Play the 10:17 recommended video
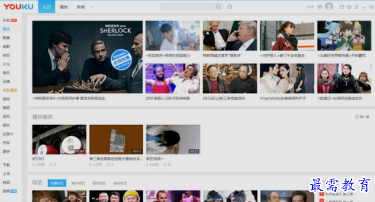375x202 pixels. pyautogui.click(x=173, y=140)
